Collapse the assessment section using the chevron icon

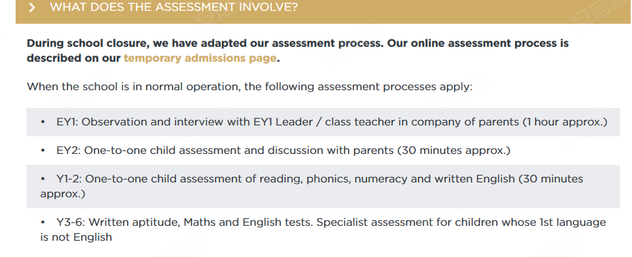click(x=32, y=7)
